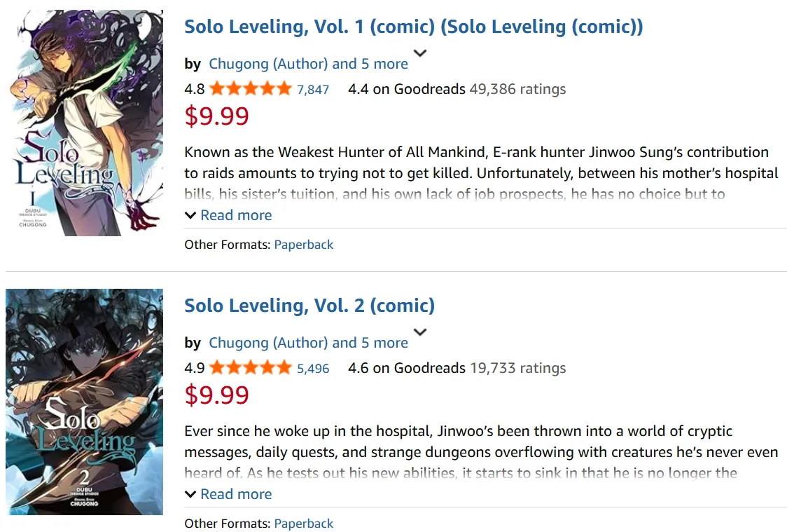Expand Read more for the Vol. 2 description
787x532 pixels.
click(x=229, y=494)
